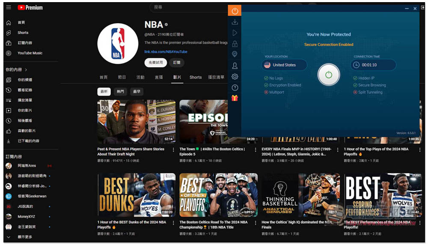
Task: Click the Encryption Enabled feature indicator
Action: (282, 85)
